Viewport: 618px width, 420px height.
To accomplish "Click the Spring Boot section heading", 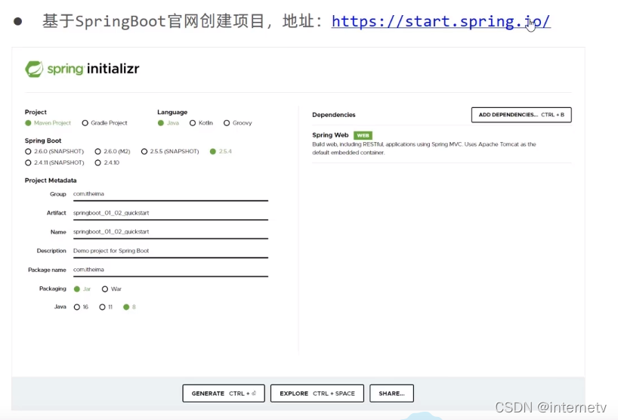I will 43,141.
